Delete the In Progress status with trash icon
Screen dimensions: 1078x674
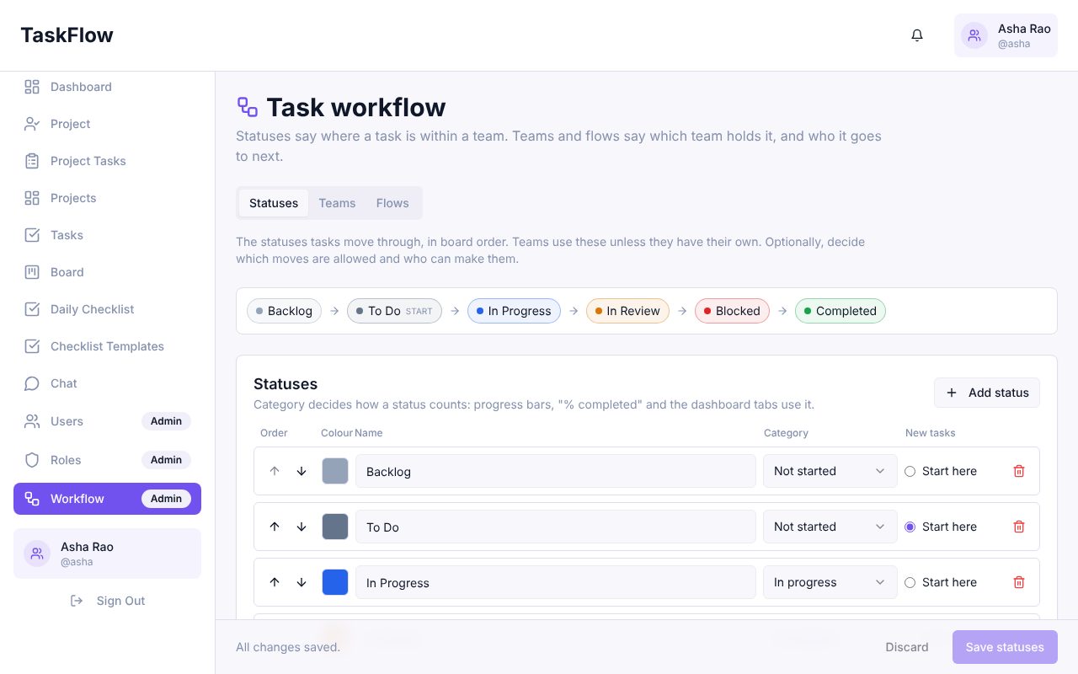(1019, 582)
